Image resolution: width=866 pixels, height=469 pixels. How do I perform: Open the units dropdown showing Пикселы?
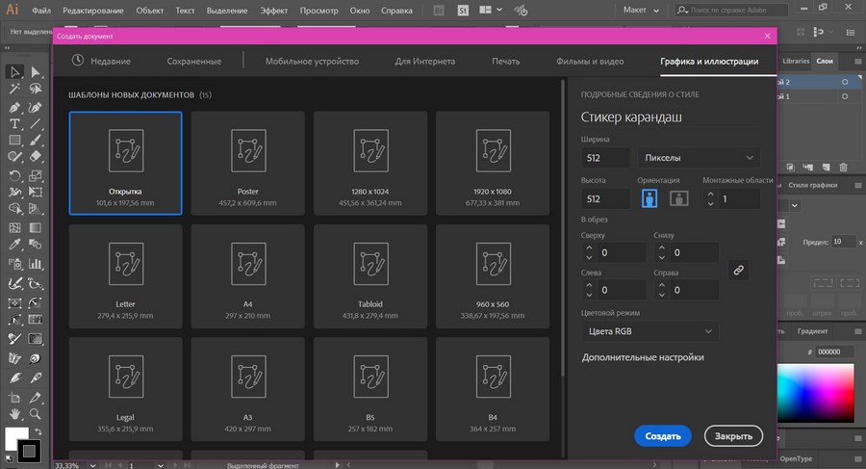[699, 158]
